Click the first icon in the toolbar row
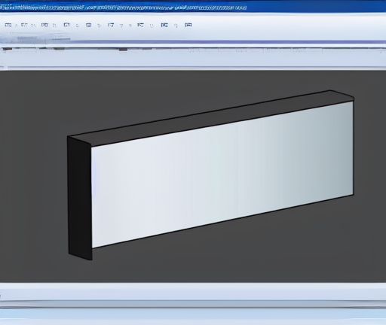This screenshot has height=325, width=386. coord(8,25)
